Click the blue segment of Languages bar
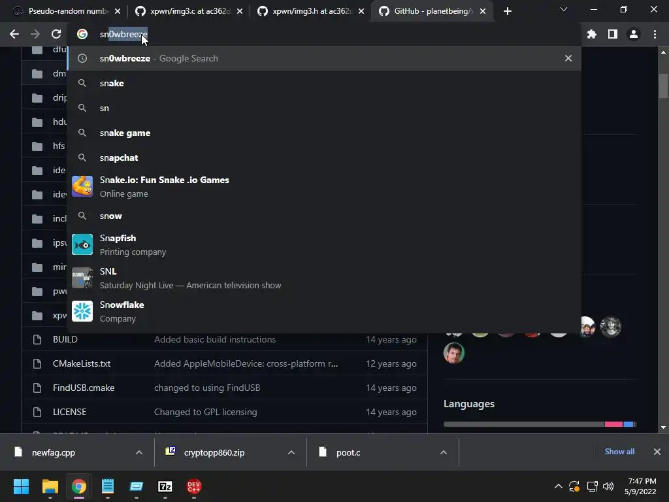Screen dimensions: 669x502 point(628,424)
